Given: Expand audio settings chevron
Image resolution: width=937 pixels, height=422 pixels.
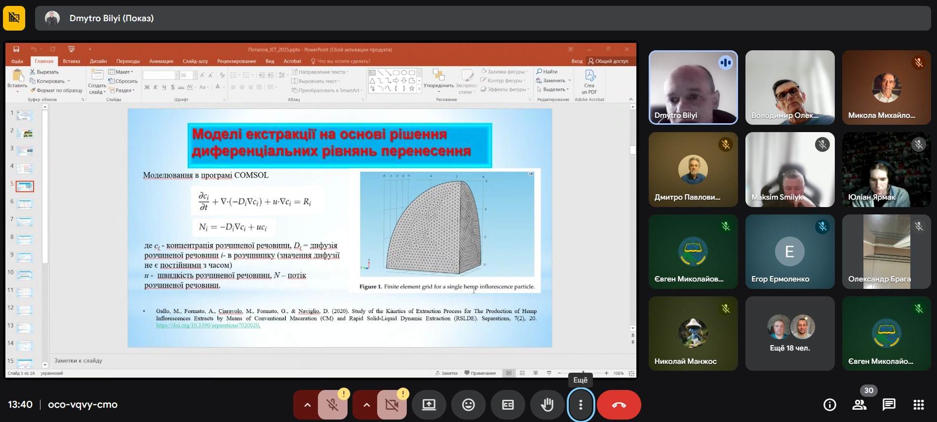Looking at the screenshot, I should pos(307,405).
